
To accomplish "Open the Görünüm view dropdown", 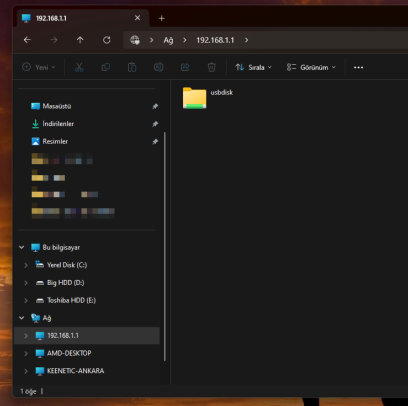I will (311, 67).
